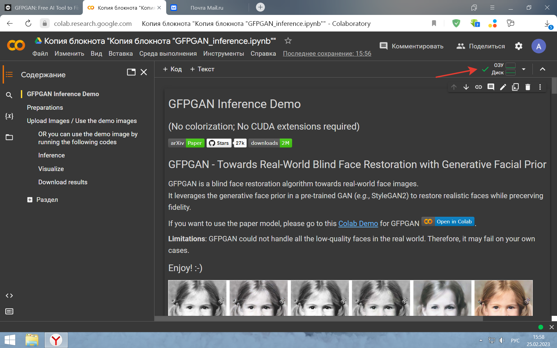Switch to Почта Mail.ru browser tab
The image size is (557, 348).
point(207,8)
